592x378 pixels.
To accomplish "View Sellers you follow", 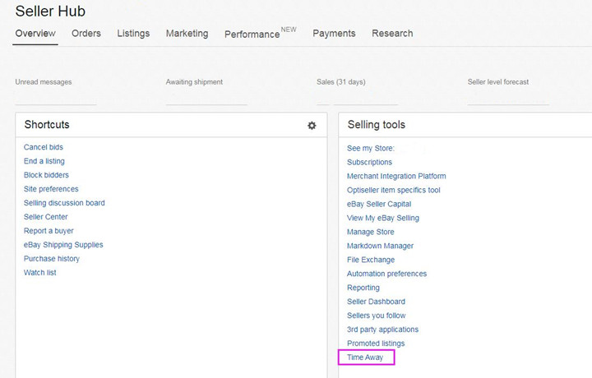I will pos(376,316).
